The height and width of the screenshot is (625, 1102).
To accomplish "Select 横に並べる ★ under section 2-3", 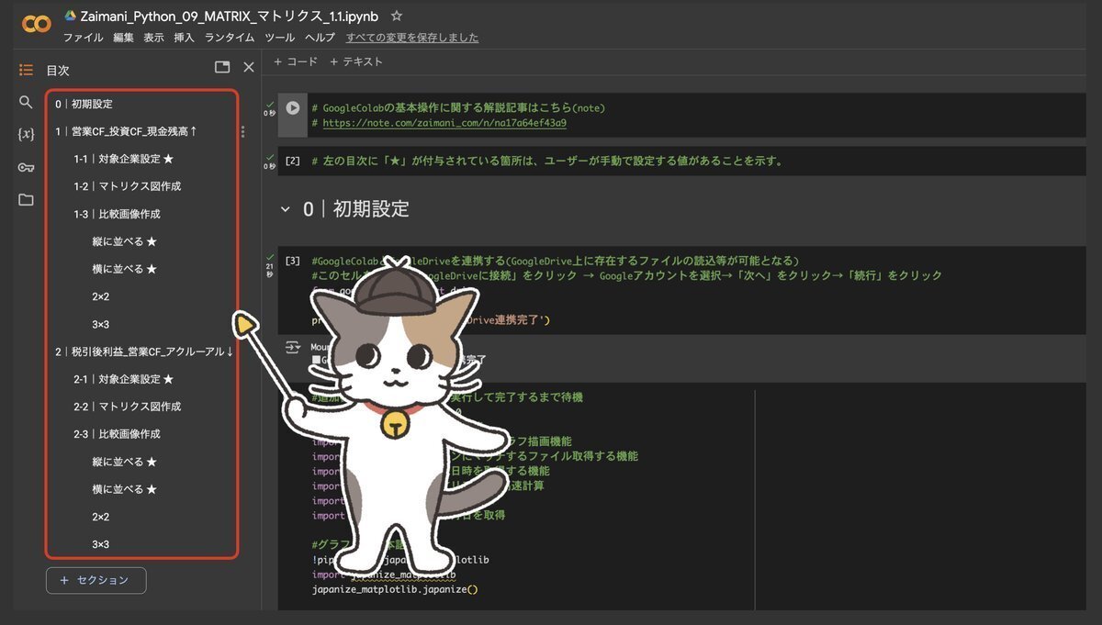I will (125, 489).
